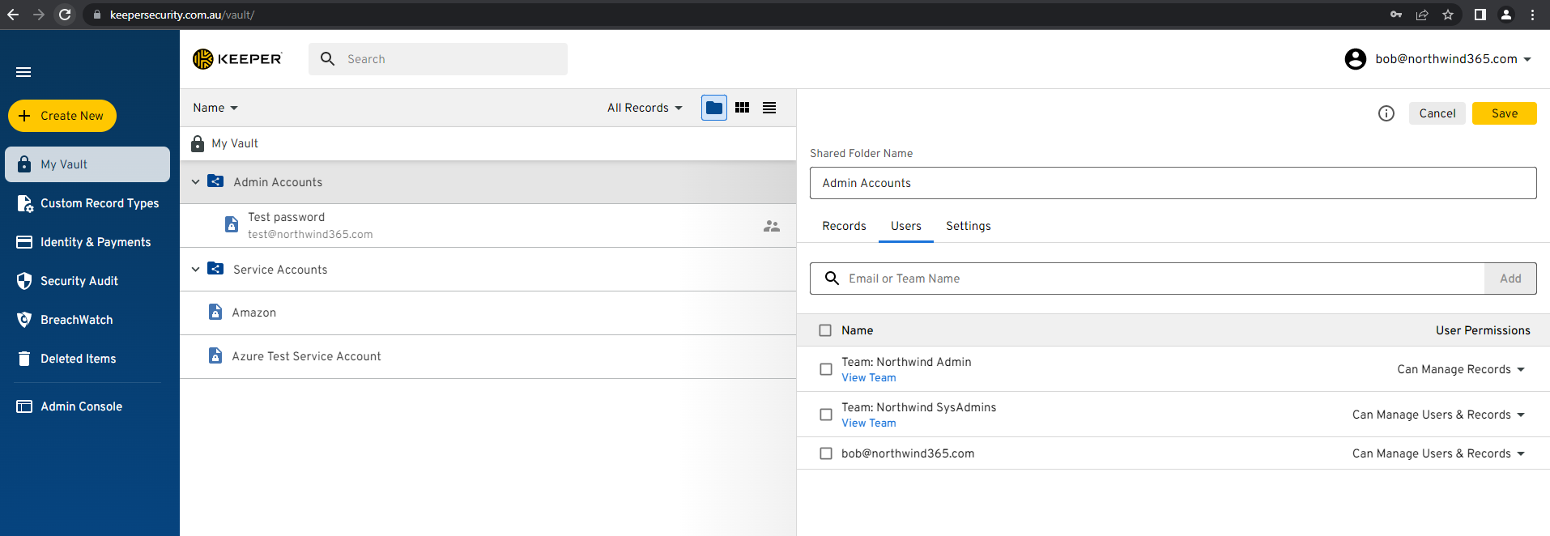Image resolution: width=1550 pixels, height=536 pixels.
Task: Open BreachWatch from the sidebar
Action: [76, 320]
